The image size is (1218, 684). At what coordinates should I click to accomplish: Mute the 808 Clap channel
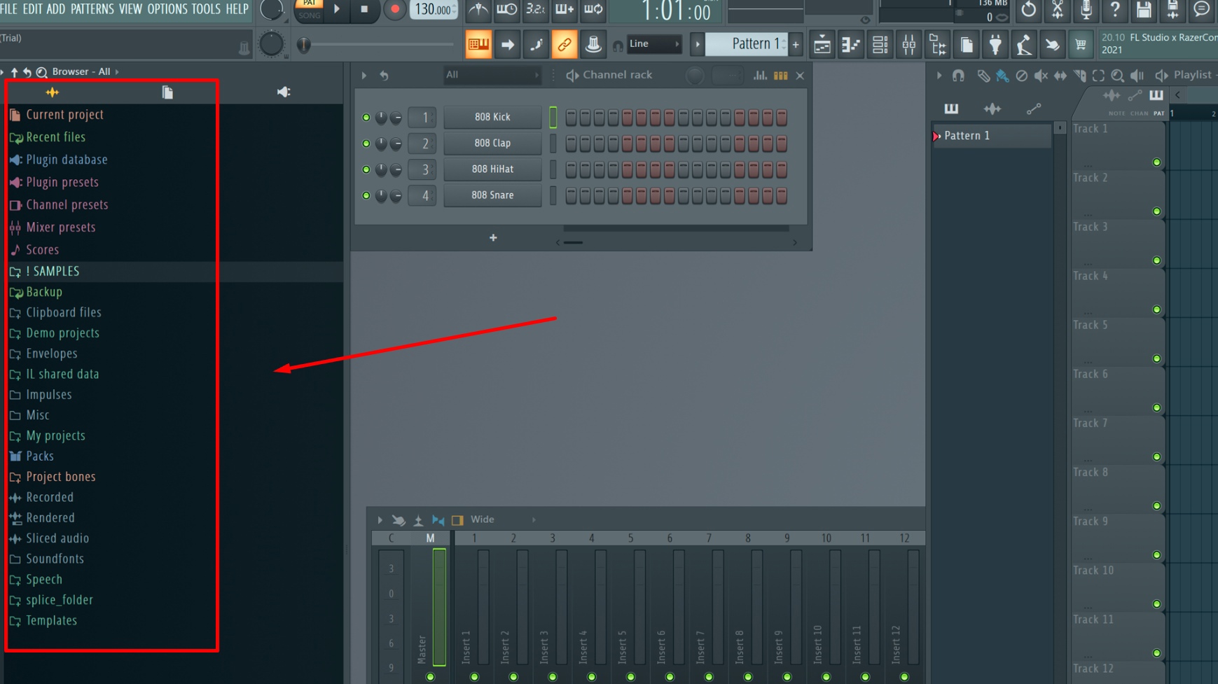[366, 144]
